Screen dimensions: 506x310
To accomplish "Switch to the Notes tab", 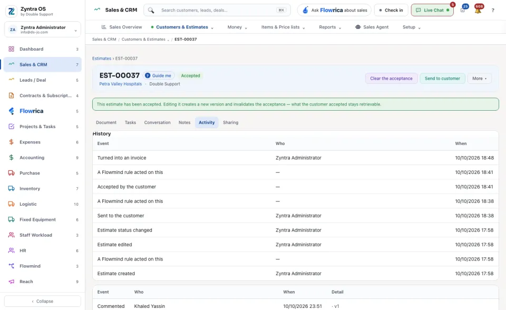I will (184, 122).
